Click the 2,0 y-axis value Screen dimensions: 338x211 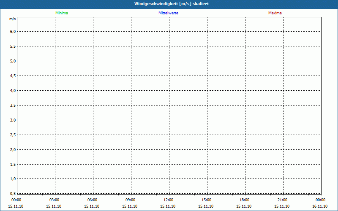click(13, 149)
